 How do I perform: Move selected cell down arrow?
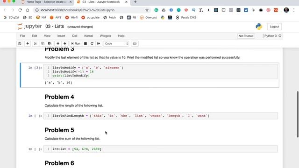click(65, 43)
